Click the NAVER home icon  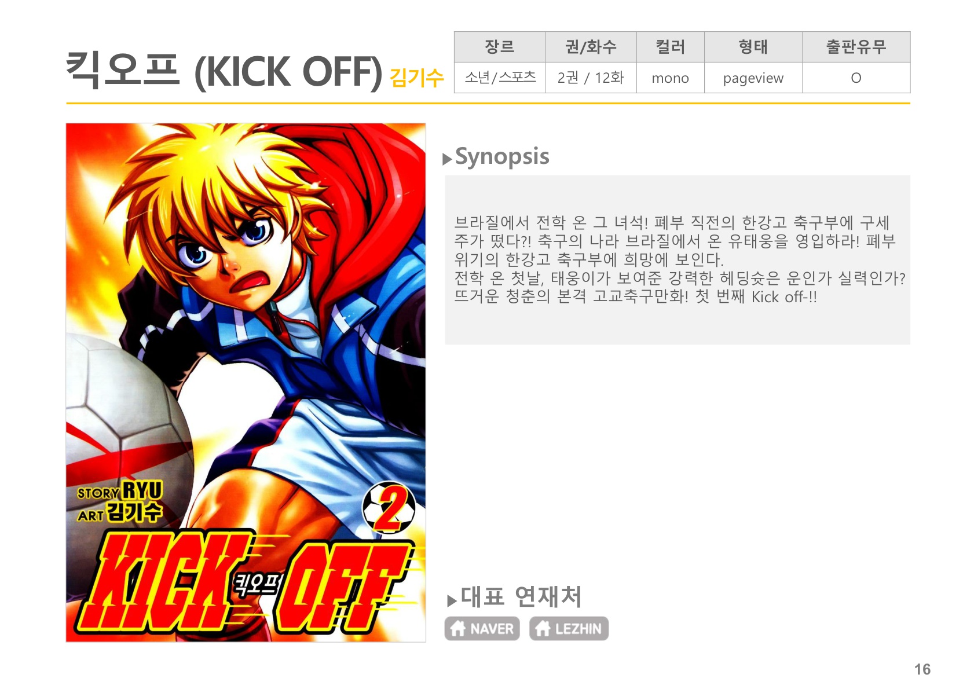tap(458, 628)
